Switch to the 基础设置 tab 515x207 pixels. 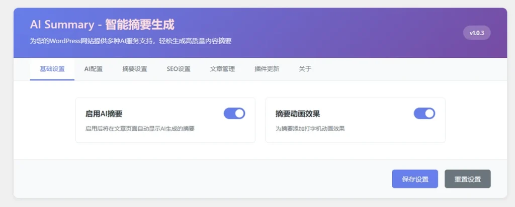click(52, 69)
